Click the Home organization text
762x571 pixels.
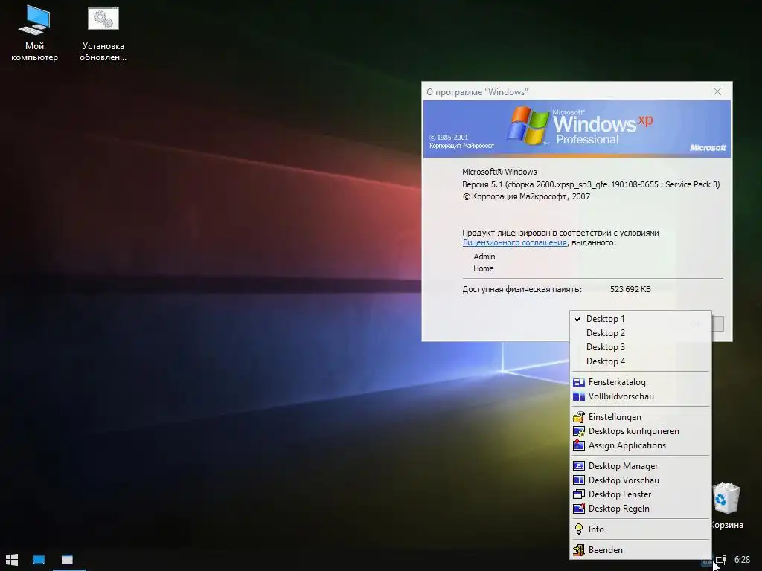[x=484, y=268]
